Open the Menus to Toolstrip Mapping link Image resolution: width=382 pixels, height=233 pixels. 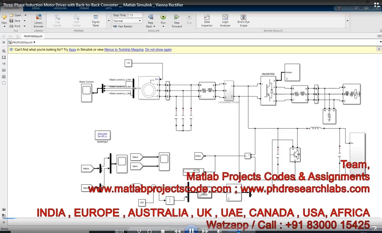pyautogui.click(x=124, y=49)
